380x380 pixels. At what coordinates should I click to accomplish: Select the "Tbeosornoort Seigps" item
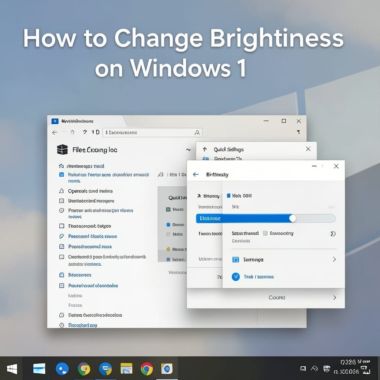coord(85,226)
